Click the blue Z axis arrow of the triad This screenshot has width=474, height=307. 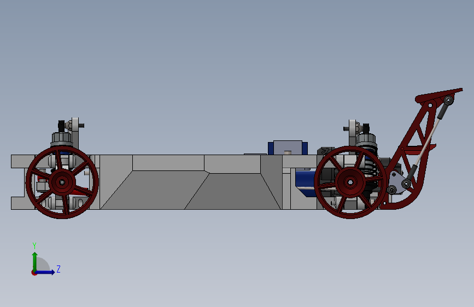pyautogui.click(x=45, y=272)
